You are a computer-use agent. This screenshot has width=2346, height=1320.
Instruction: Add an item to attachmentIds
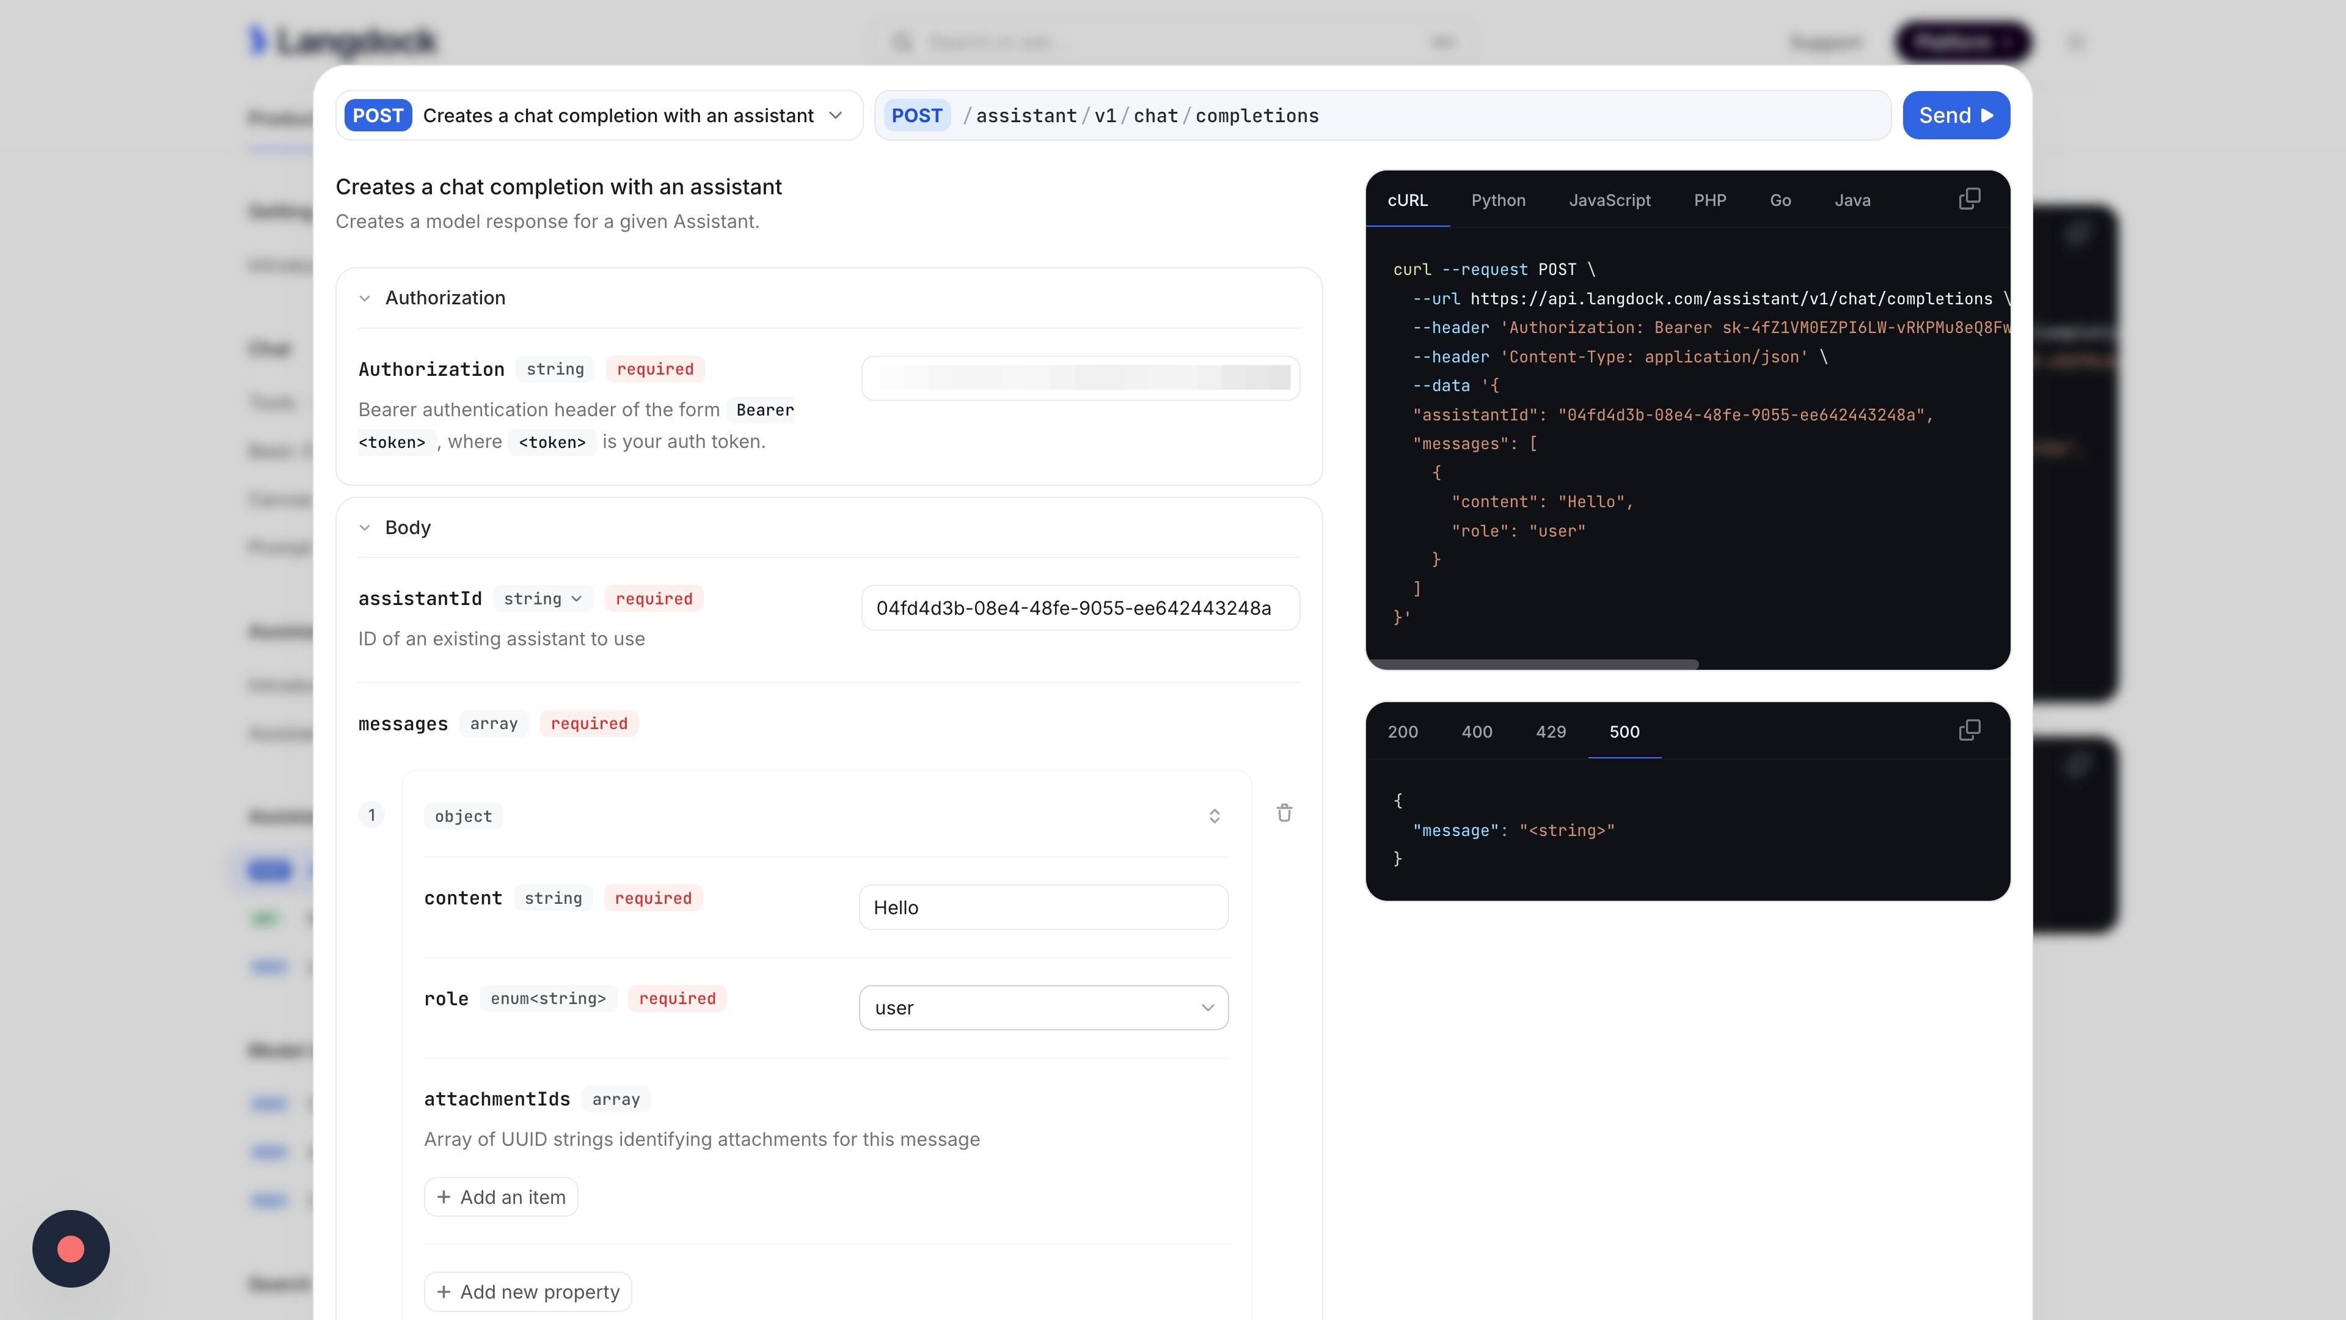click(x=501, y=1197)
